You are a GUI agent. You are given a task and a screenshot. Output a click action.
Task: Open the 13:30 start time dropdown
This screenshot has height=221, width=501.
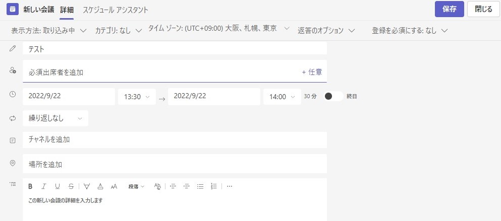click(137, 97)
